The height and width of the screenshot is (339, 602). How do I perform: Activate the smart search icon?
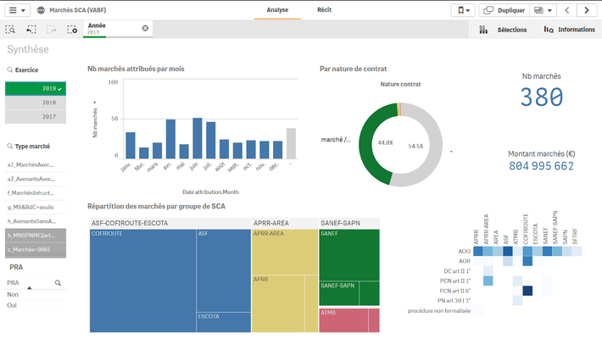tap(10, 30)
